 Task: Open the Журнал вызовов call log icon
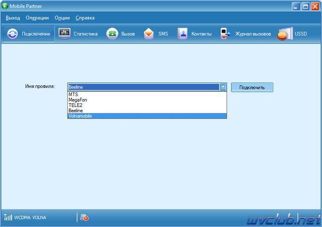coord(225,34)
